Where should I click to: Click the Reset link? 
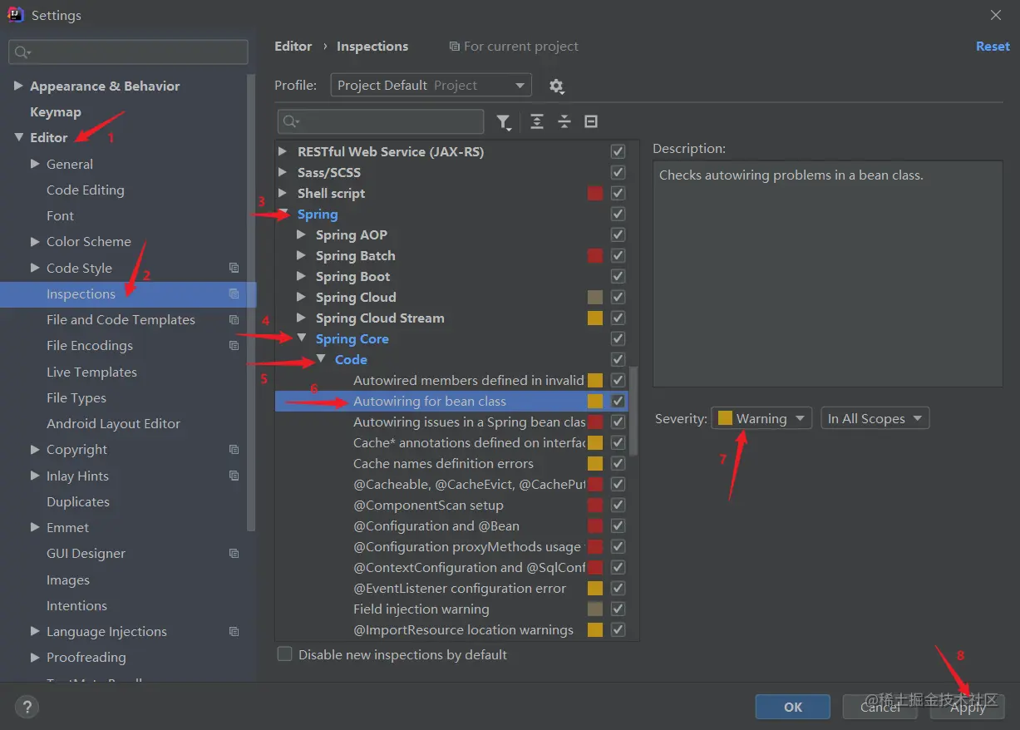point(993,47)
